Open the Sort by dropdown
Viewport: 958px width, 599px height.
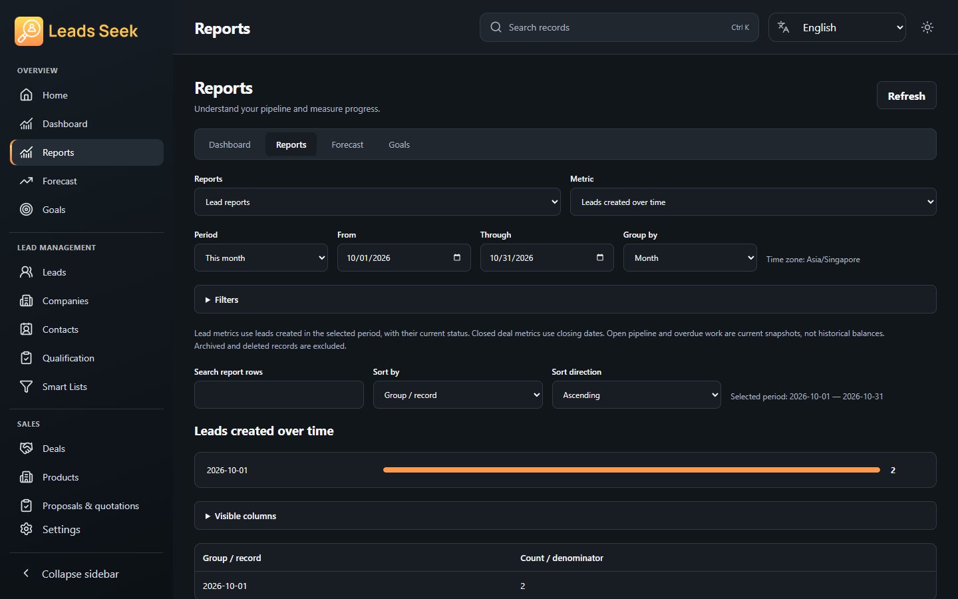pos(458,395)
